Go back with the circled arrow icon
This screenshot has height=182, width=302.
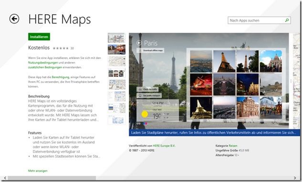14,19
